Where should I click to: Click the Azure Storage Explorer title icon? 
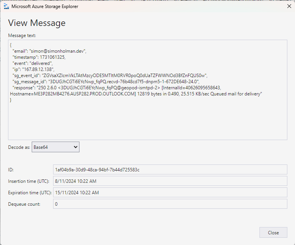pyautogui.click(x=6, y=6)
